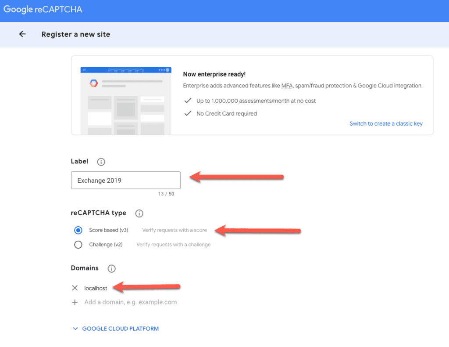Image resolution: width=449 pixels, height=347 pixels.
Task: Select the Score based (v3) radio button
Action: [x=78, y=230]
